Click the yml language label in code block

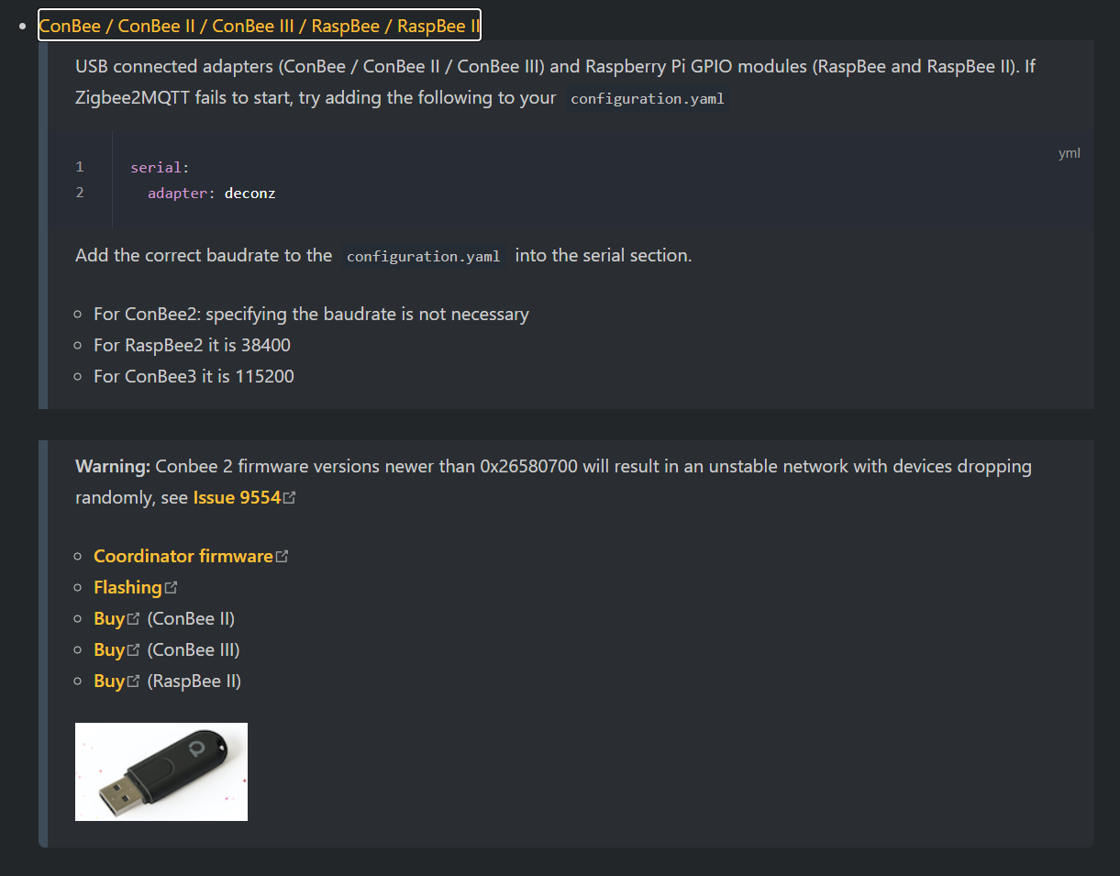(1069, 153)
